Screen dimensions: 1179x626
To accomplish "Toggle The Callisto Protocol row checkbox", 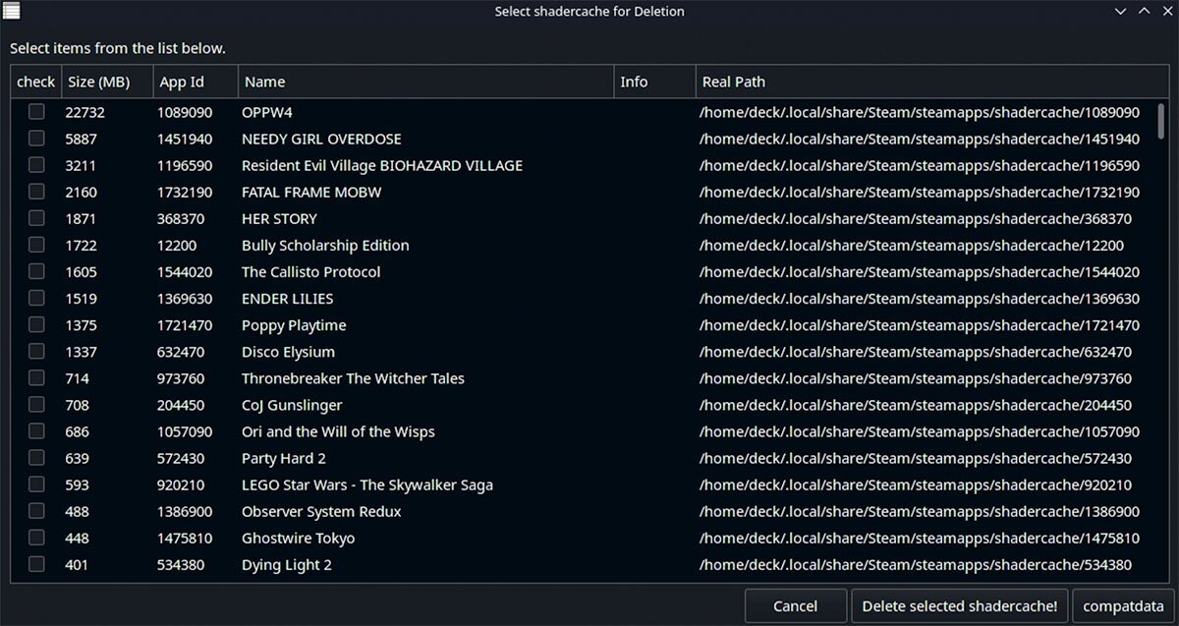I will 36,271.
